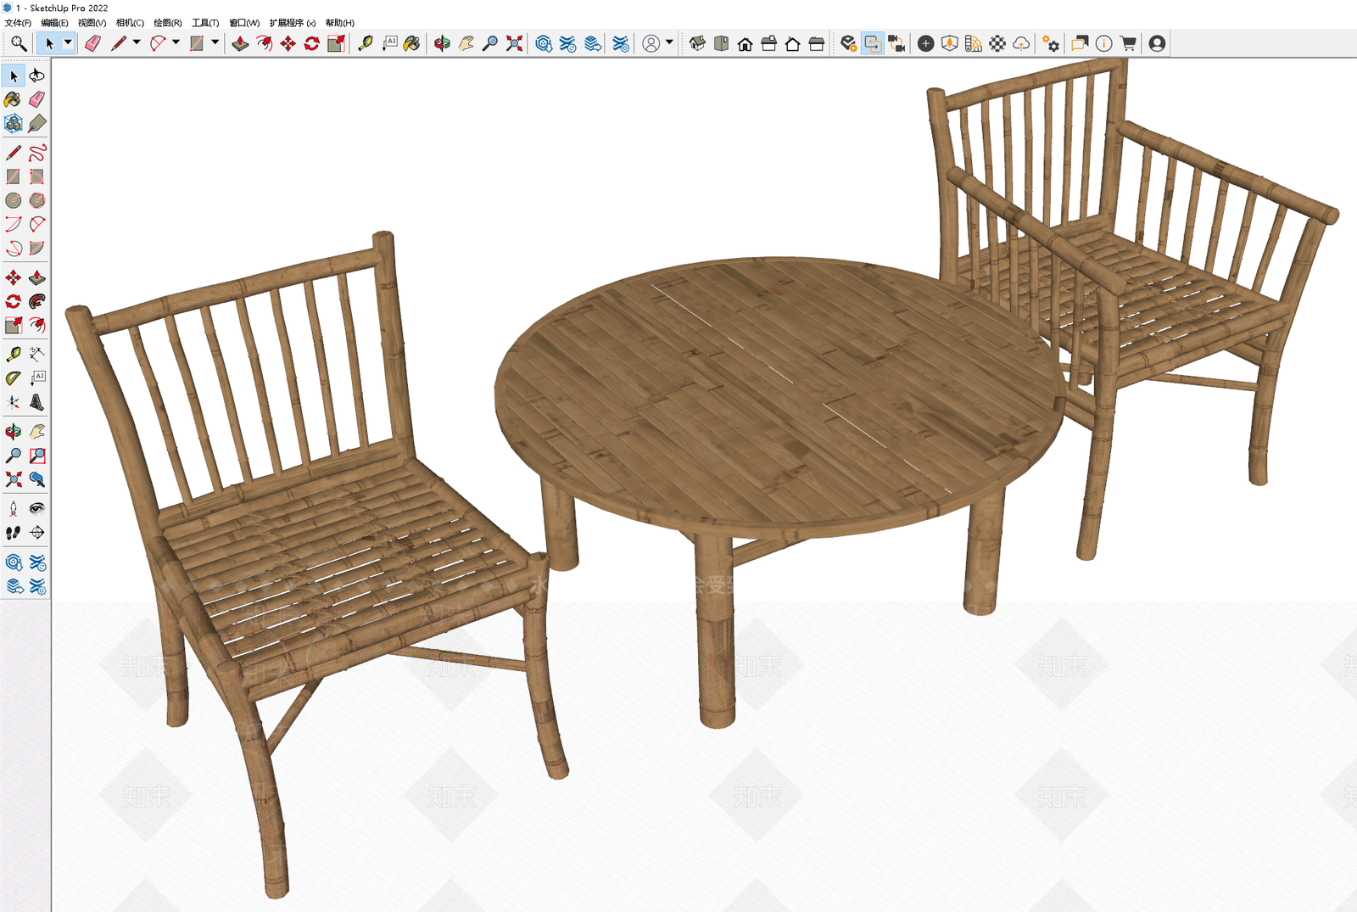This screenshot has height=912, width=1357.
Task: Toggle the highlighted sync views button
Action: click(873, 43)
